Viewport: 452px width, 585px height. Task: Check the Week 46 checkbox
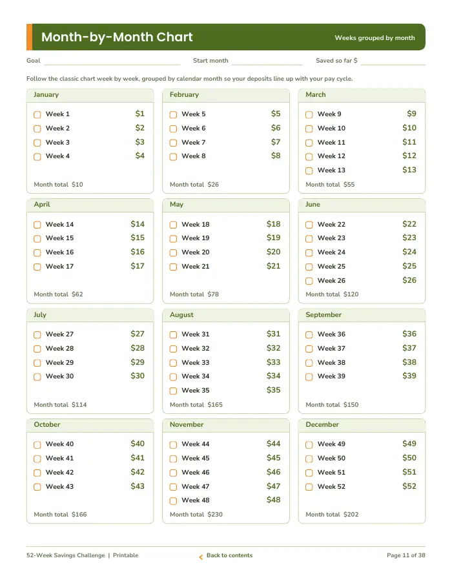[173, 473]
